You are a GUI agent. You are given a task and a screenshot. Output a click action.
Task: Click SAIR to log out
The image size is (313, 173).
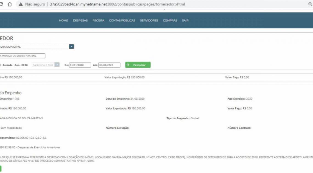[x=185, y=20]
